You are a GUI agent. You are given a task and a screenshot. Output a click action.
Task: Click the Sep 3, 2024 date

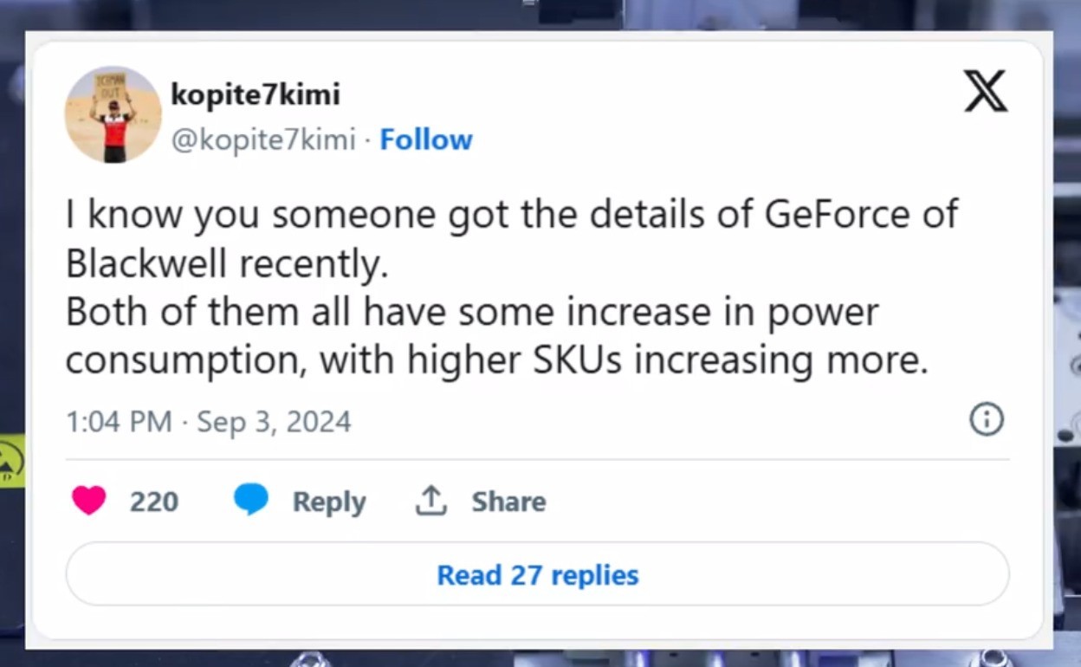274,422
